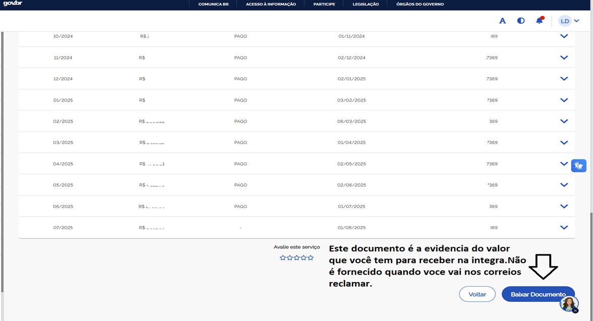Open the PARTICIPE menu item
The width and height of the screenshot is (593, 321).
pos(324,4)
